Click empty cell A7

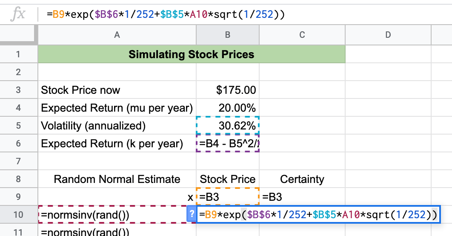point(117,161)
